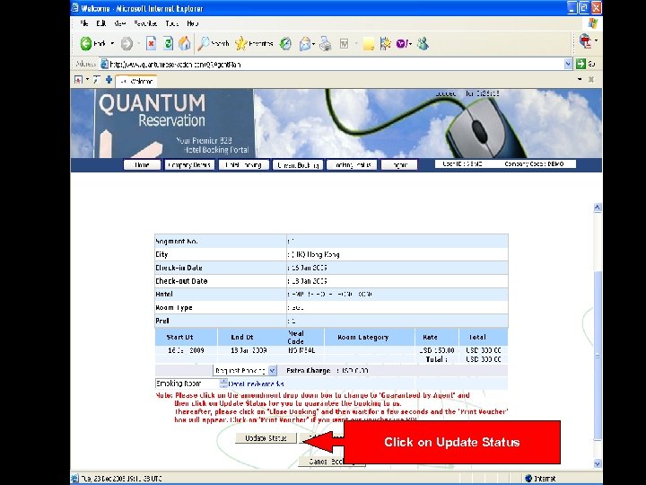Click the Home navigation button
This screenshot has height=485, width=646.
[x=142, y=165]
